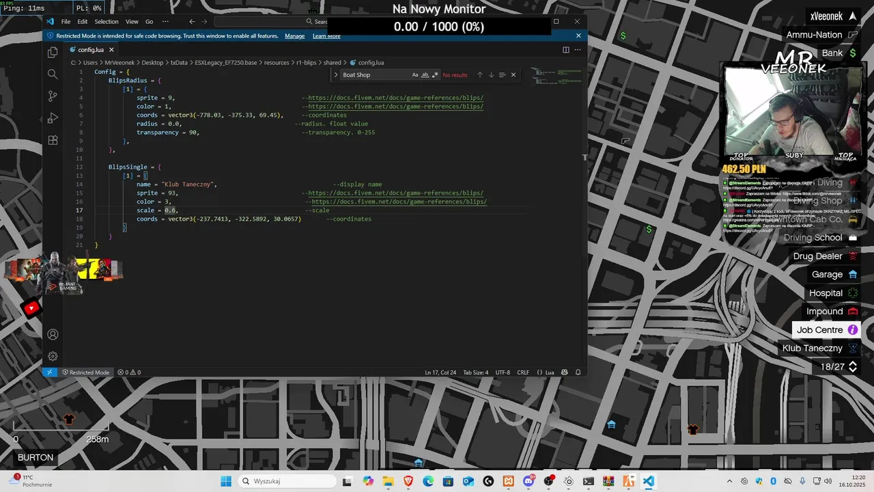Open Discord from the taskbar
874x492 pixels.
click(528, 481)
